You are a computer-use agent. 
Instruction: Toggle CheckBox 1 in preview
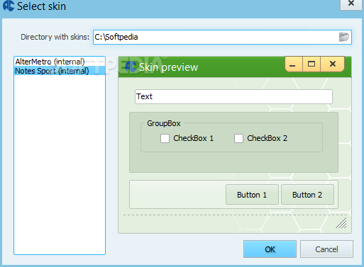pos(165,138)
